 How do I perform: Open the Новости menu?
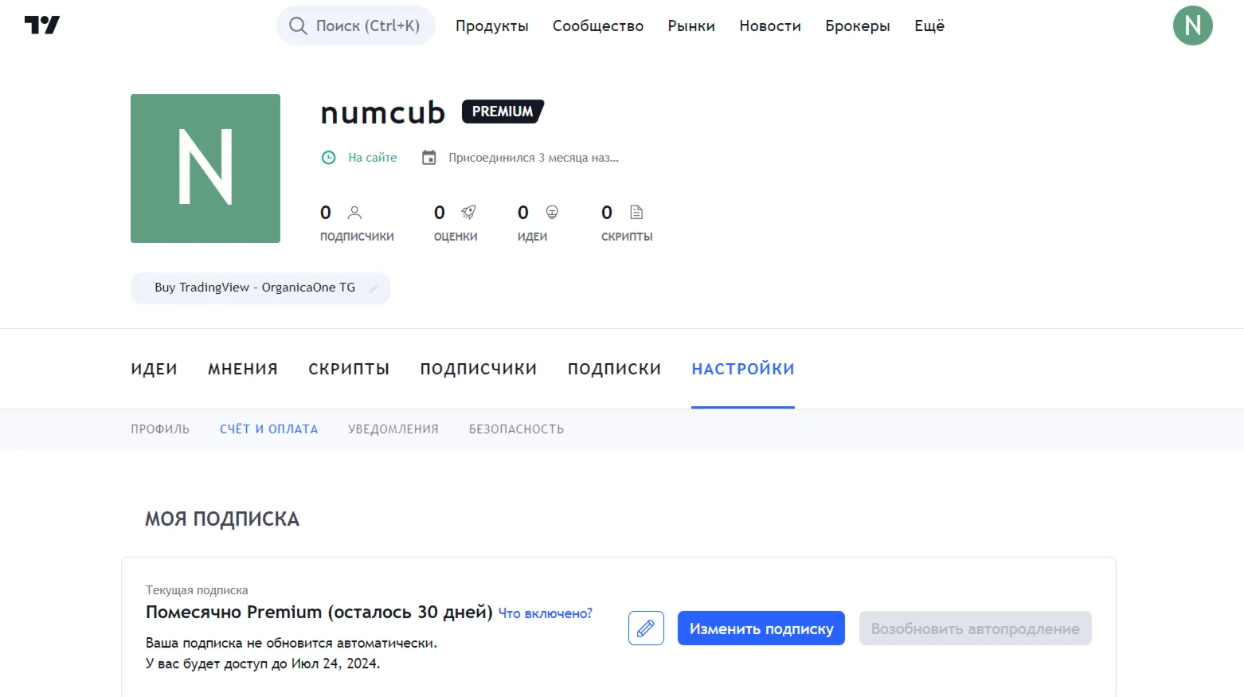coord(770,26)
